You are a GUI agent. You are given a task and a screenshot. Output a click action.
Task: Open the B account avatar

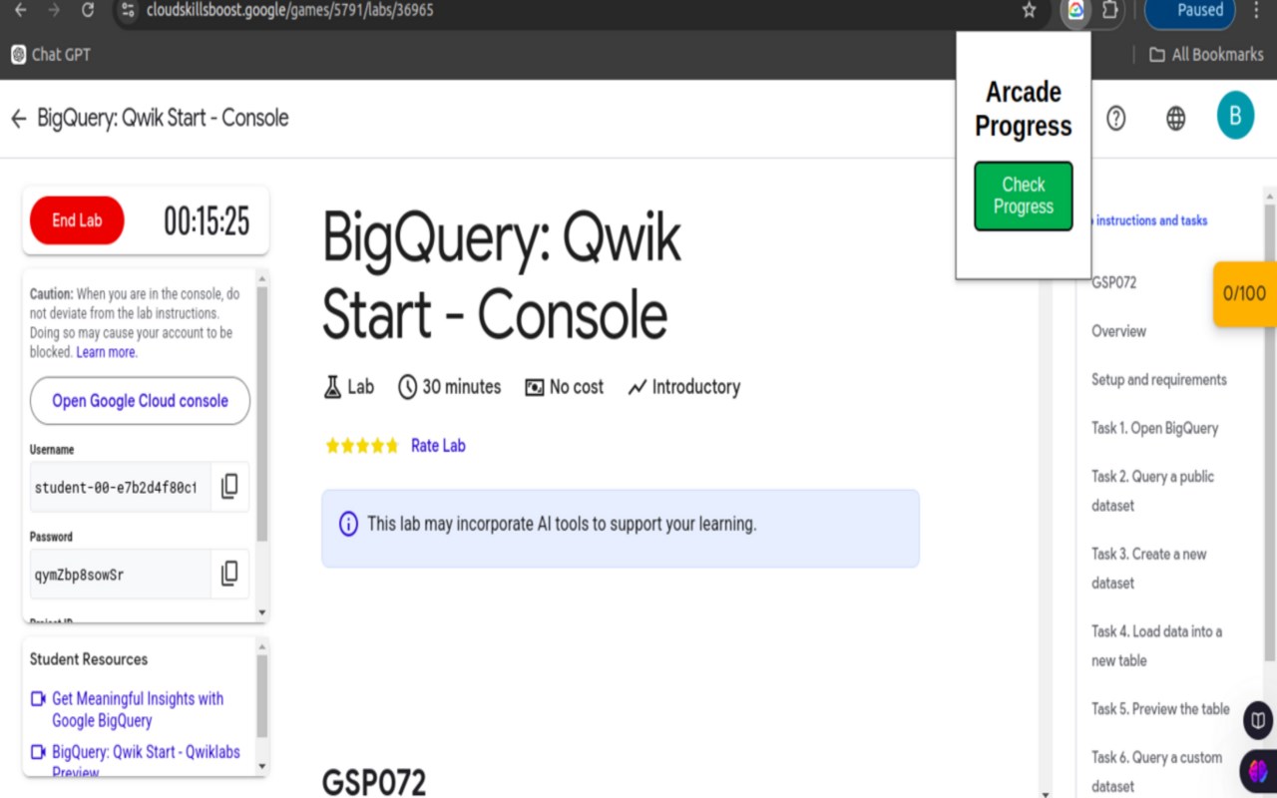(x=1235, y=116)
